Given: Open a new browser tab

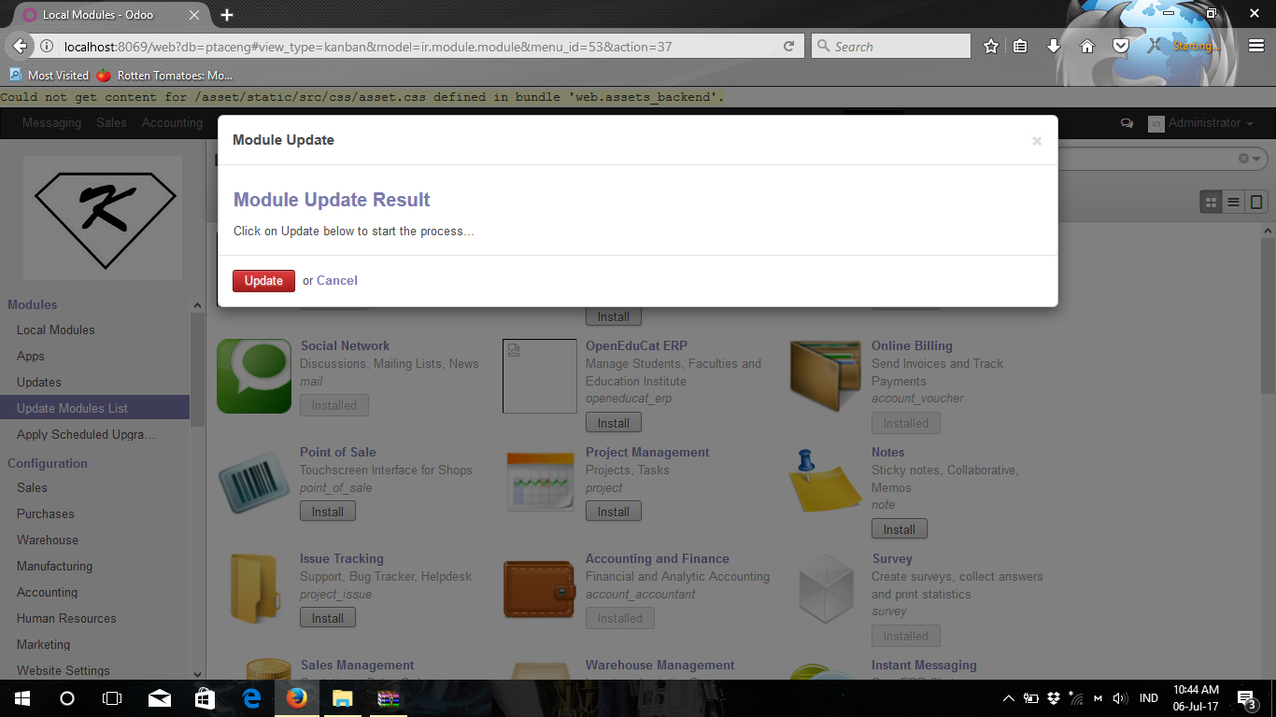Looking at the screenshot, I should (227, 15).
